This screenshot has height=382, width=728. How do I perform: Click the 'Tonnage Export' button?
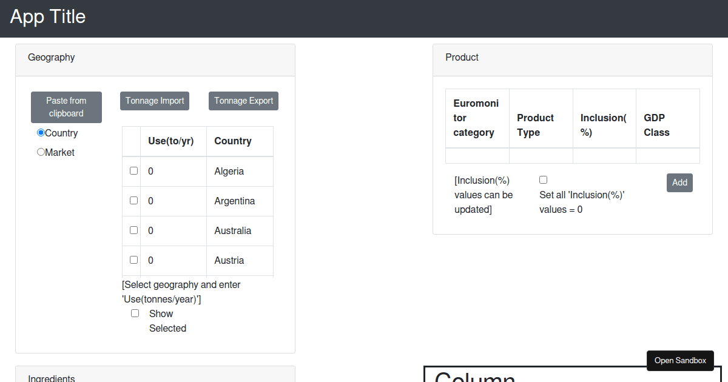(243, 101)
